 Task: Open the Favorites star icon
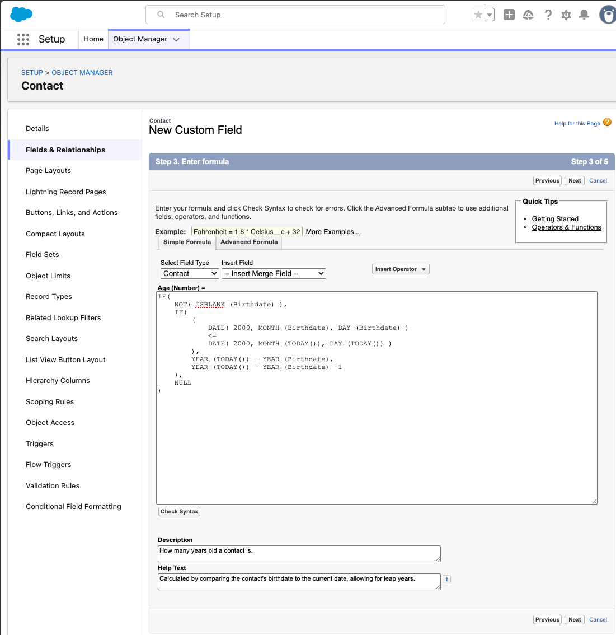(x=478, y=15)
